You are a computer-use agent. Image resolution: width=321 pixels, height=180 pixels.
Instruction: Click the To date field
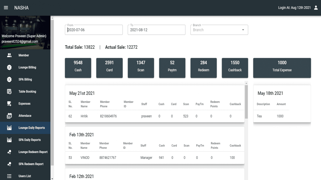click(156, 30)
